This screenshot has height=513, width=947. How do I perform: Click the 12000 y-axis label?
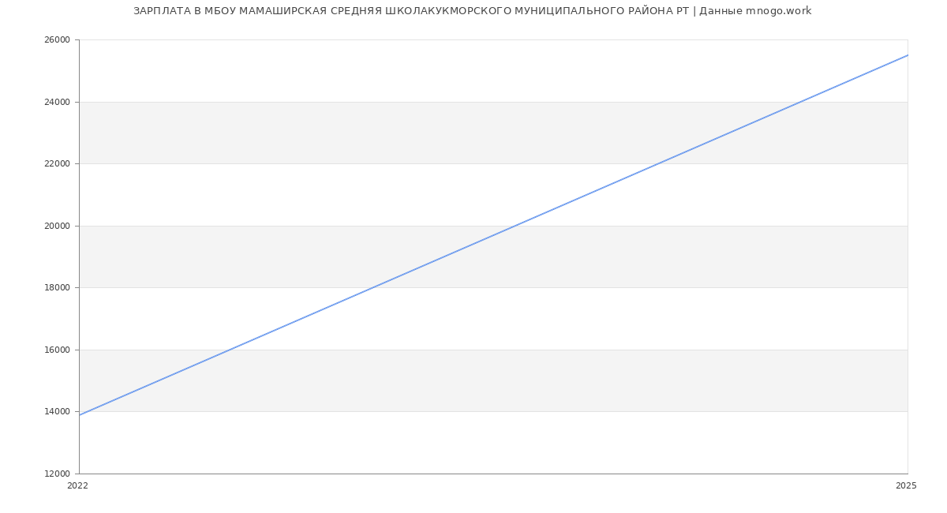click(x=57, y=474)
